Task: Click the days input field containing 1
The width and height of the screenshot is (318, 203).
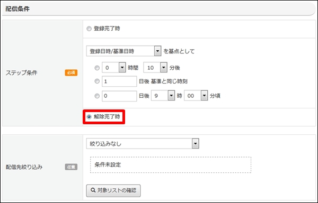Action: 119,81
